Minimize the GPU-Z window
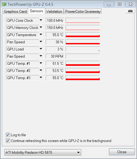137x159 pixels. click(x=109, y=4)
